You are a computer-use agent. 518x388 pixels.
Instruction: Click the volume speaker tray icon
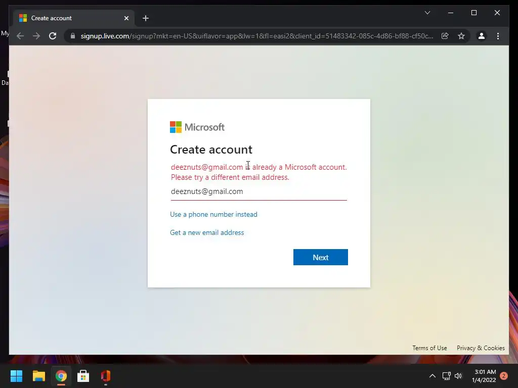(458, 376)
